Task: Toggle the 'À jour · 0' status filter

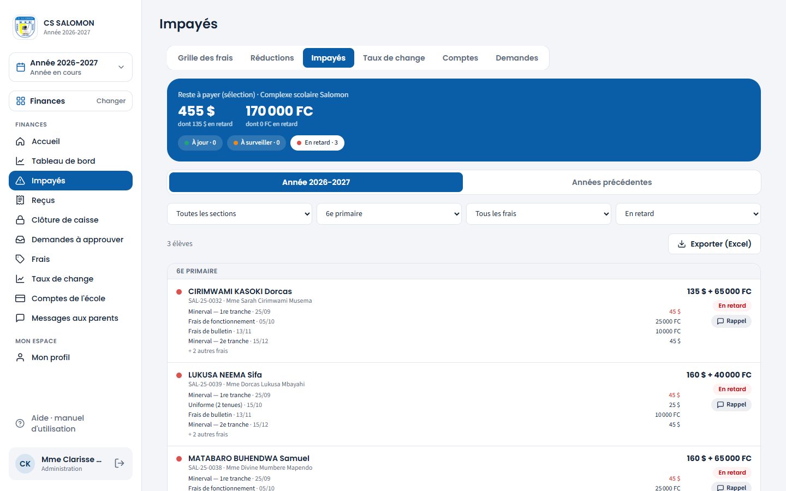Action: pyautogui.click(x=200, y=142)
